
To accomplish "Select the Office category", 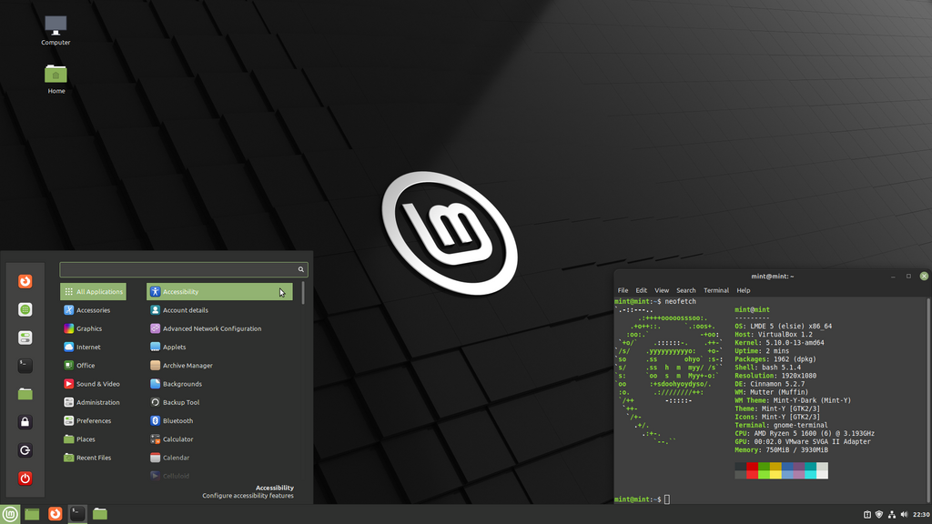I will click(94, 366).
